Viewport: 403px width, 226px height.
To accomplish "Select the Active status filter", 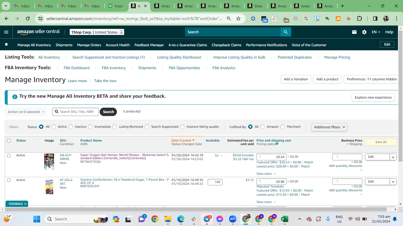I will point(53,127).
